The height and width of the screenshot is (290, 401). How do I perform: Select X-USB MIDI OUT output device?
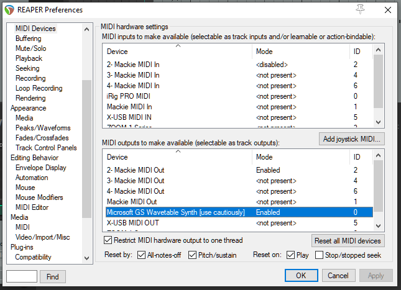(239, 223)
